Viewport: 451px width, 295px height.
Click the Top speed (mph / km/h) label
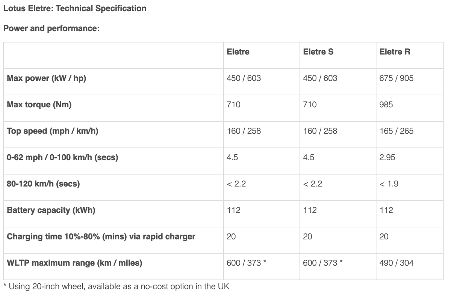tap(53, 131)
